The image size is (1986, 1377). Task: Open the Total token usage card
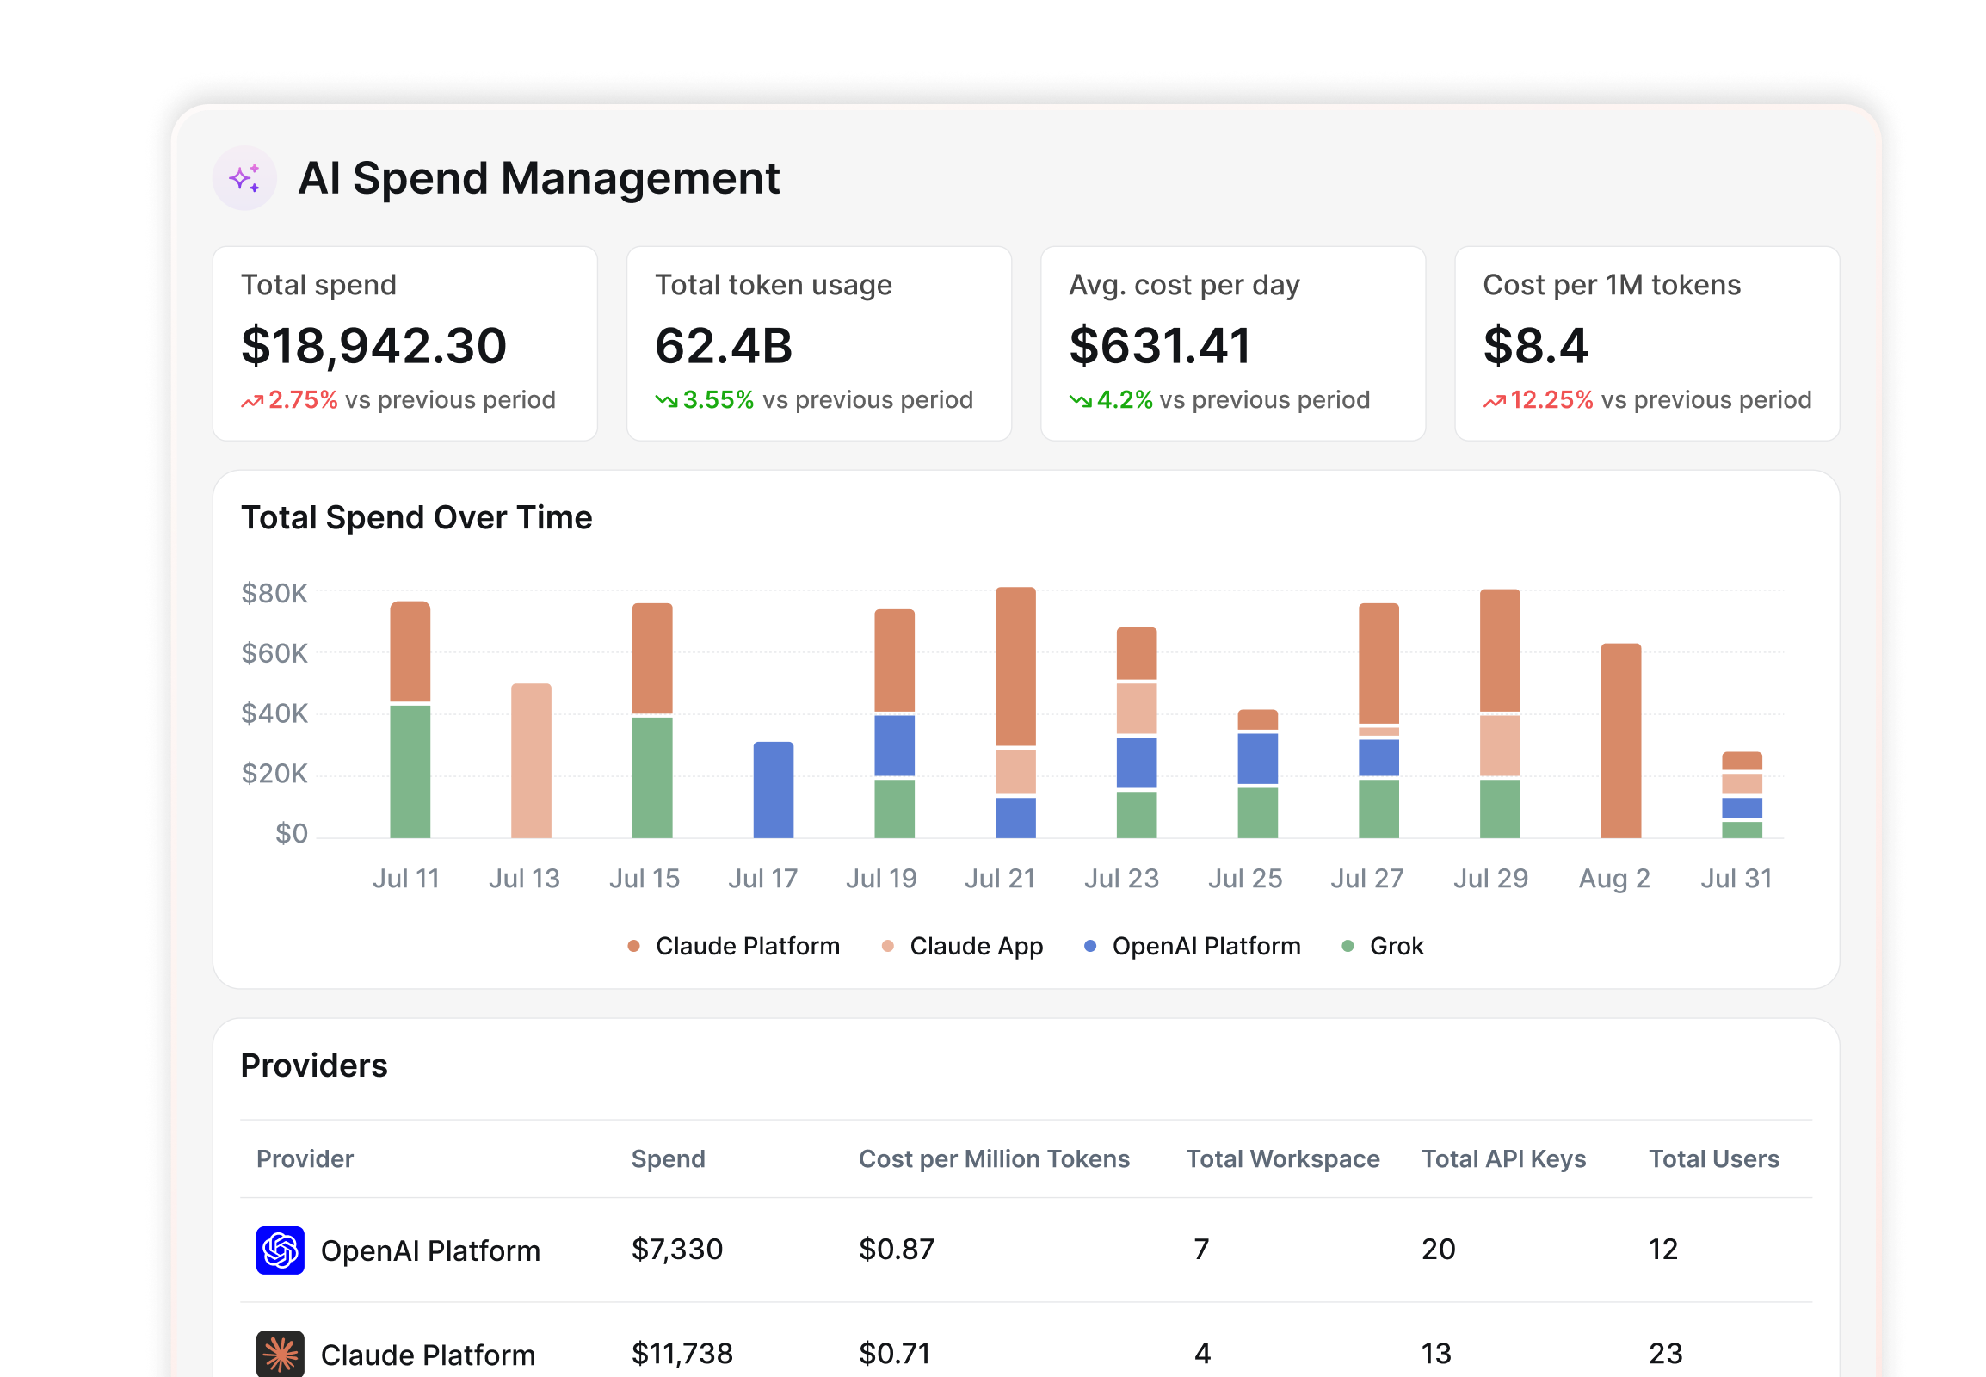pyautogui.click(x=818, y=343)
